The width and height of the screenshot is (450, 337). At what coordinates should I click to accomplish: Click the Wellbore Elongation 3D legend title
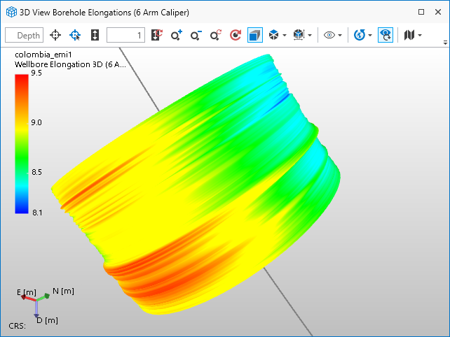70,64
